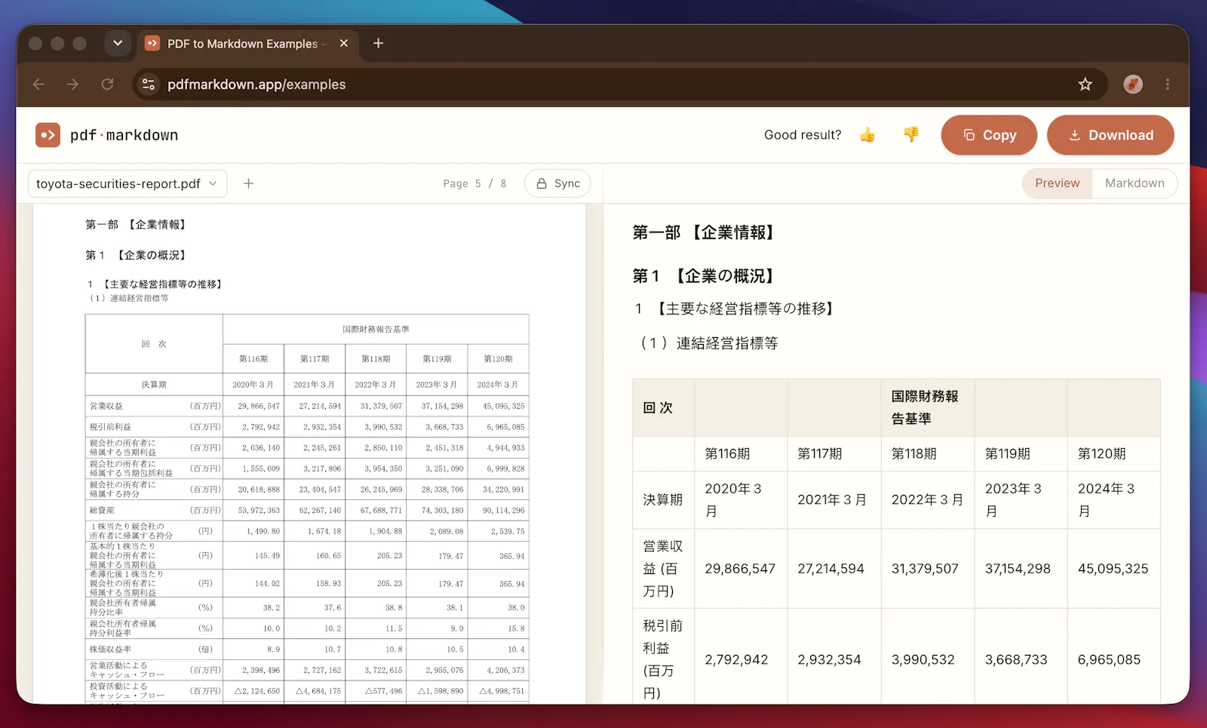The height and width of the screenshot is (728, 1207).
Task: Click preview heading 第一部【企業情報】
Action: (705, 232)
